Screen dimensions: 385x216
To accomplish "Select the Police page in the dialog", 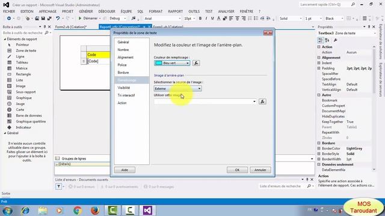I will point(122,65).
